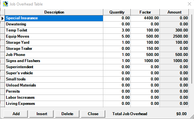
Task: Close the Job Overhead Table window
Action: (x=189, y=4)
